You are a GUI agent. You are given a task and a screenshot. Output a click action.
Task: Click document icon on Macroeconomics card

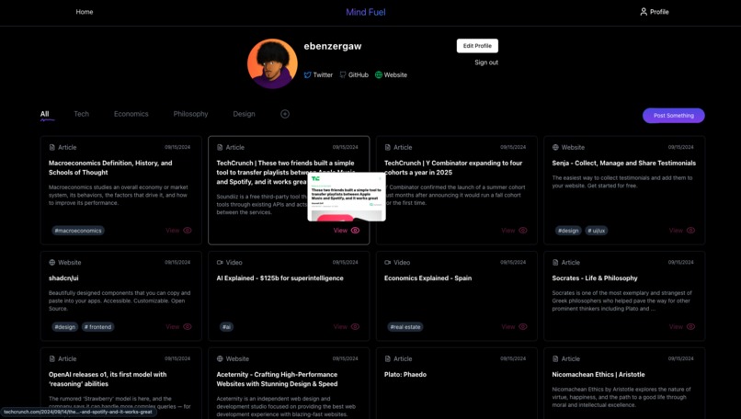coord(52,147)
